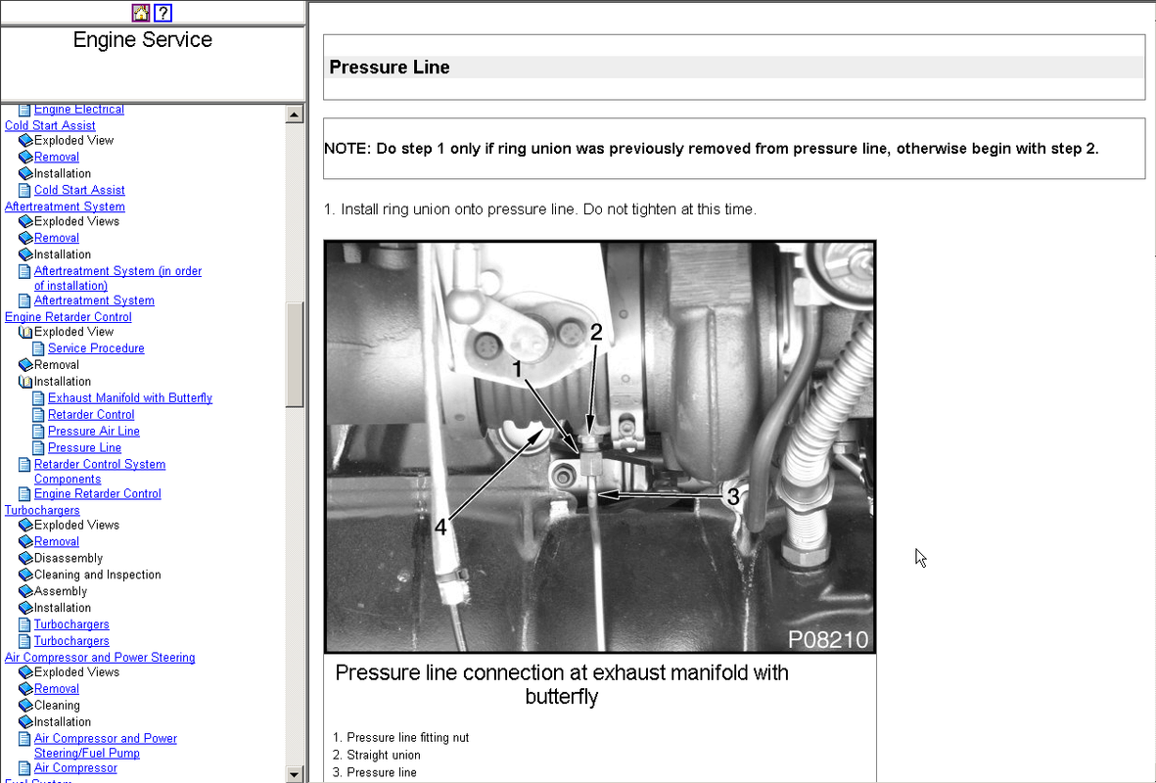Click the NOTE about ring union step

(712, 148)
